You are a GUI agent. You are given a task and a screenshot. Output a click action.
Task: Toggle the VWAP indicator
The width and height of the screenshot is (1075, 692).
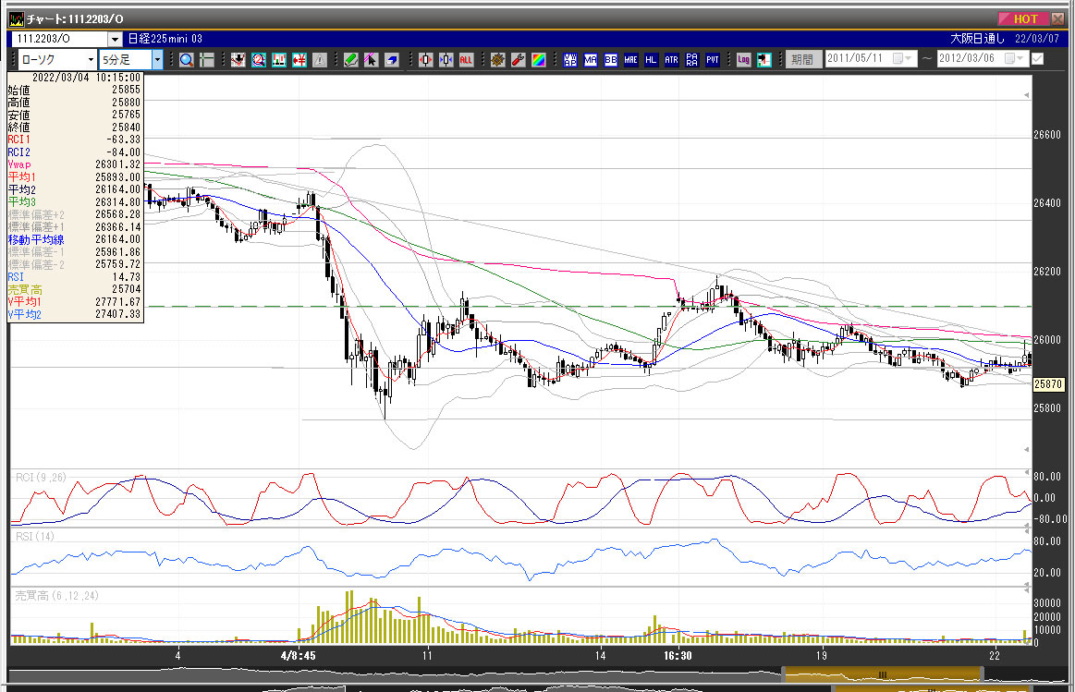[569, 60]
